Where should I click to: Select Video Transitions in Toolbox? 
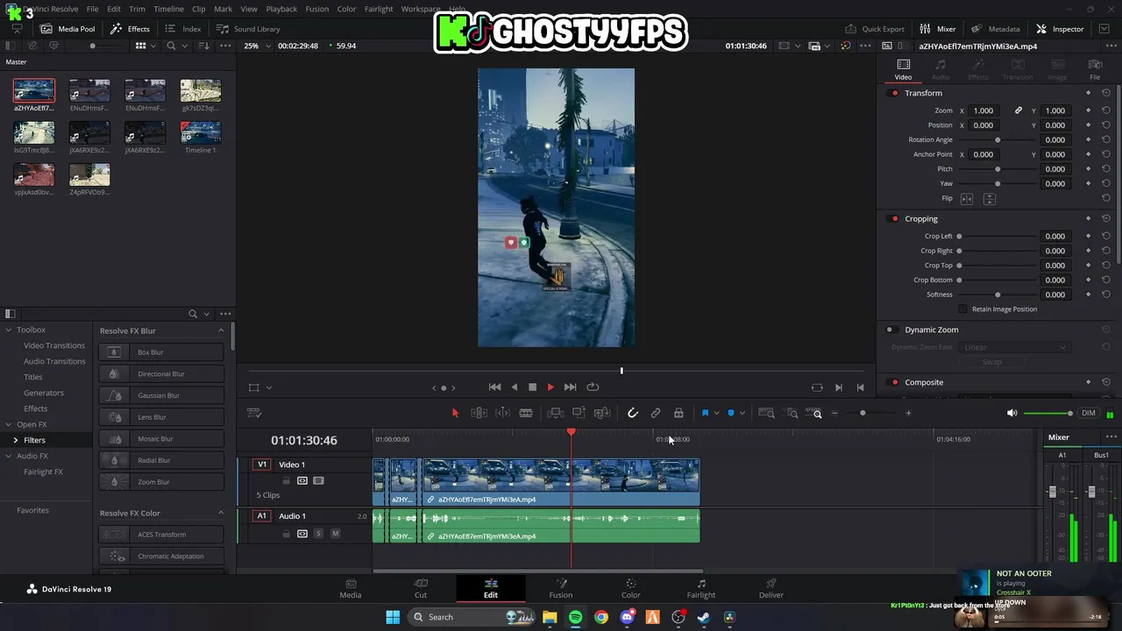tap(54, 345)
